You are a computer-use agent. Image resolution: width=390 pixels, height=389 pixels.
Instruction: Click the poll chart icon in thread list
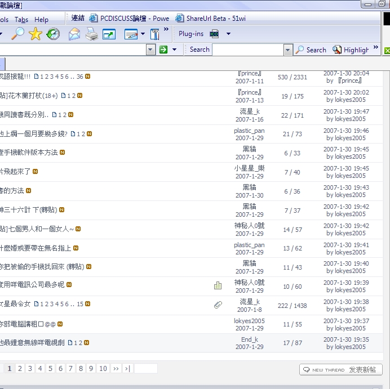[x=218, y=286]
